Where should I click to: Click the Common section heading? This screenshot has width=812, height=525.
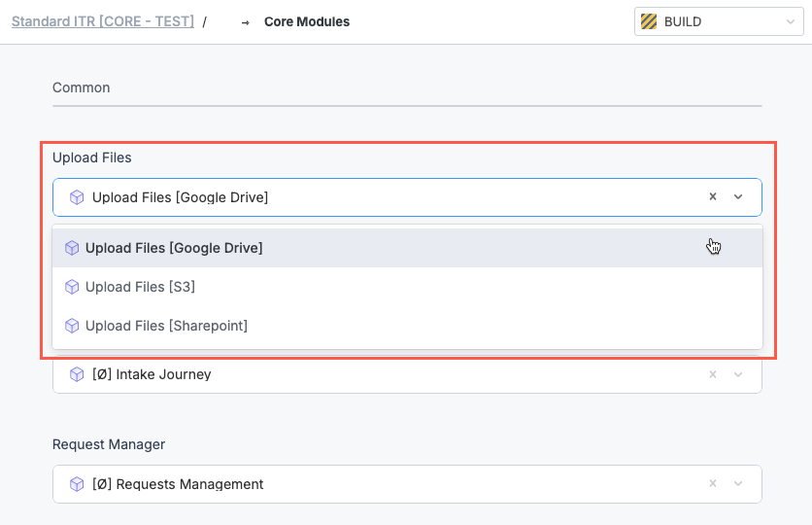[82, 87]
